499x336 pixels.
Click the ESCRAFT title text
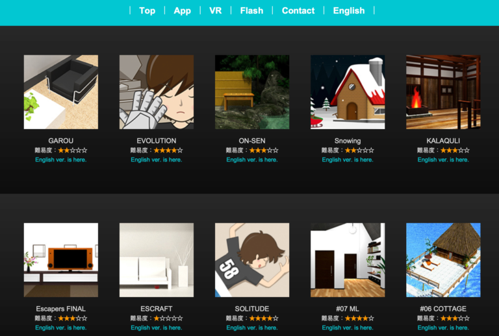(x=157, y=309)
